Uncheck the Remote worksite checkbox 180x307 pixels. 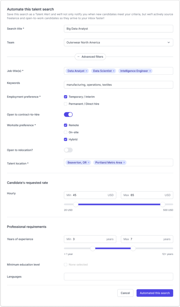(x=66, y=125)
